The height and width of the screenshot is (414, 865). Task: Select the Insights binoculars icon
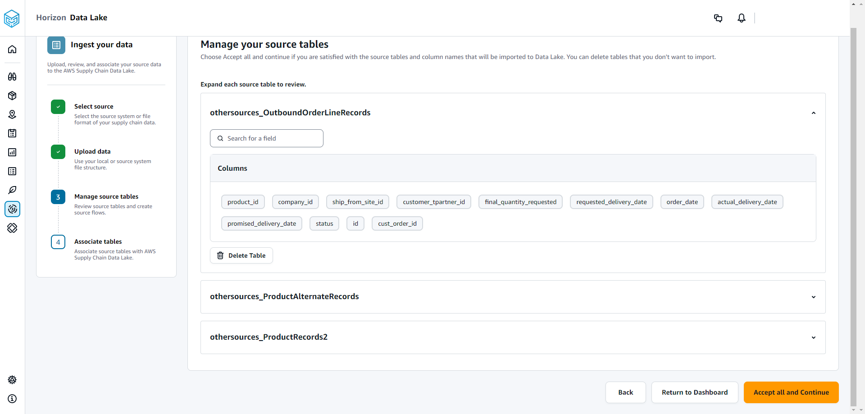point(12,77)
